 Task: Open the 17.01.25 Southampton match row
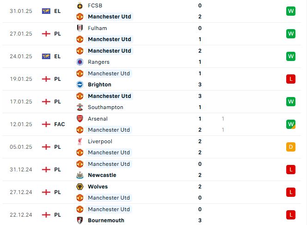[x=152, y=102]
